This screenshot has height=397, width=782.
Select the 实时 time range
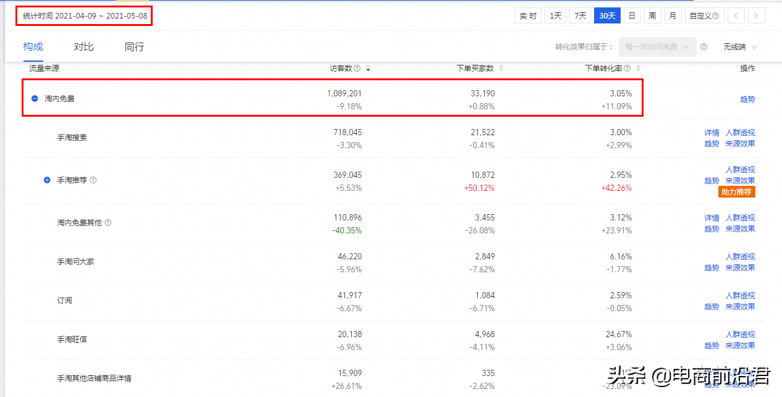pyautogui.click(x=528, y=16)
